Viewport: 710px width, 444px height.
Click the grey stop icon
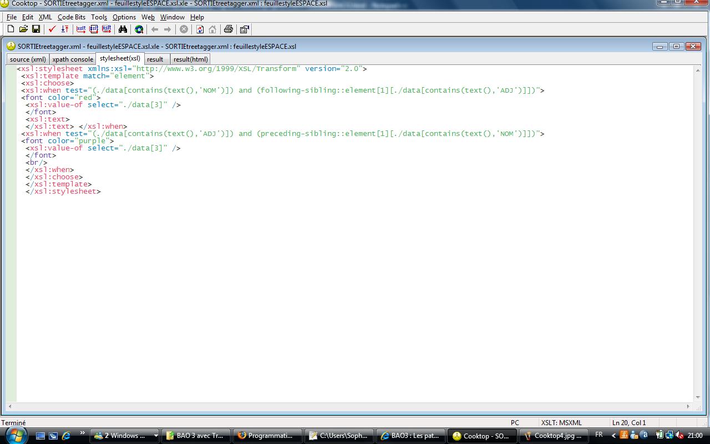pos(184,29)
